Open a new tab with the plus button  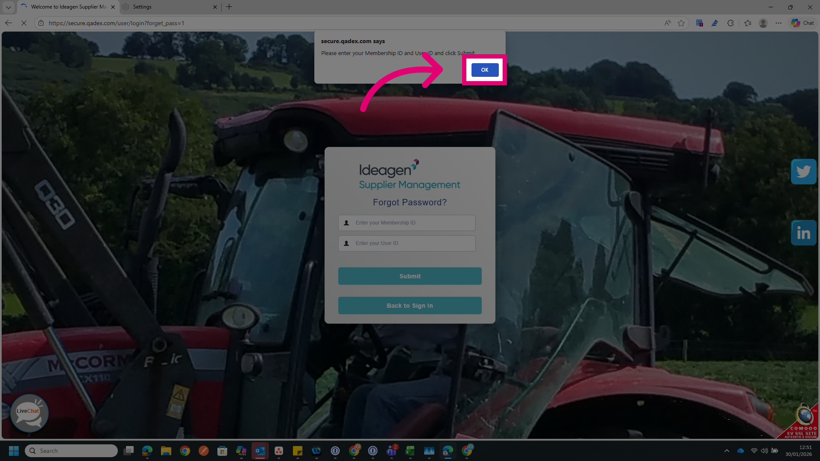(x=229, y=7)
